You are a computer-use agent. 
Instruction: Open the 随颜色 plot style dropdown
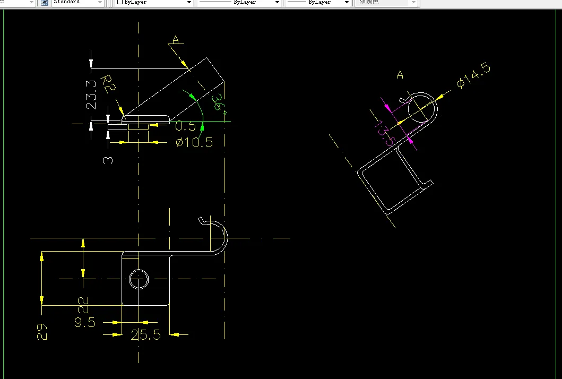386,3
